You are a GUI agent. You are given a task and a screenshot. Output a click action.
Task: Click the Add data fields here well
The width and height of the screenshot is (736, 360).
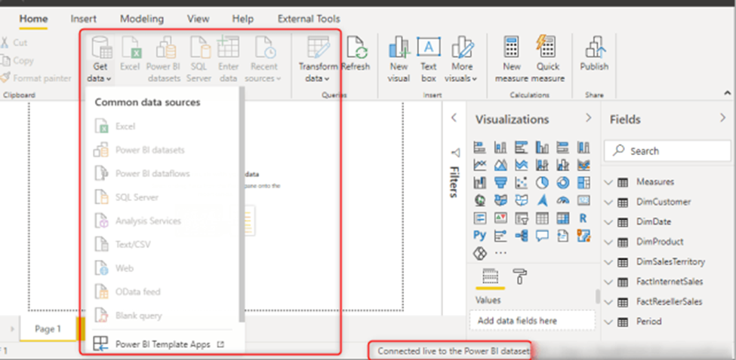pyautogui.click(x=532, y=321)
